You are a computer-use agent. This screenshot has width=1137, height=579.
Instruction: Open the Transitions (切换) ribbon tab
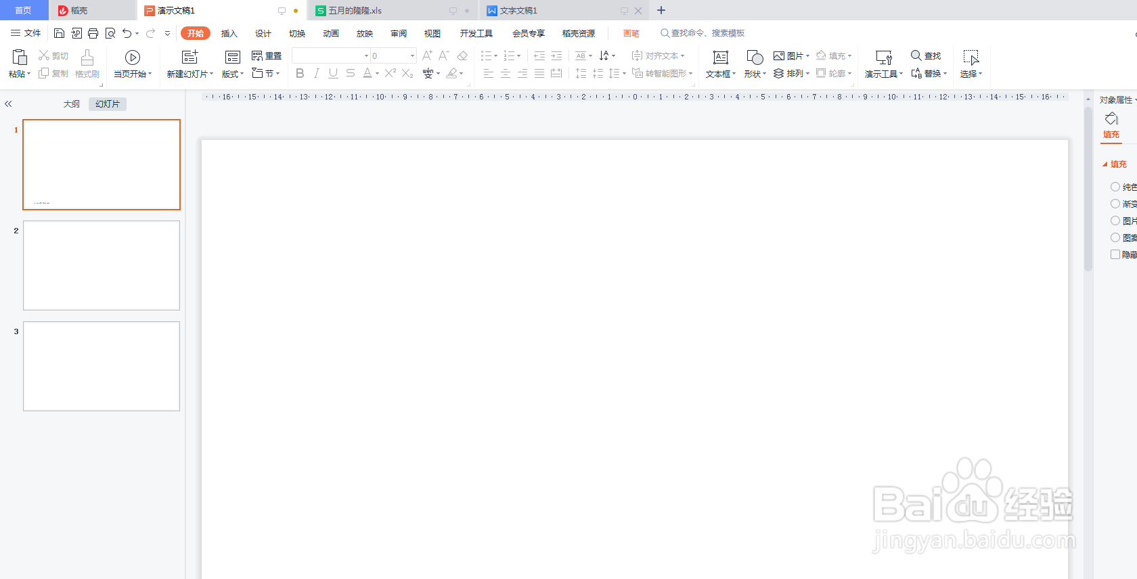(x=297, y=33)
